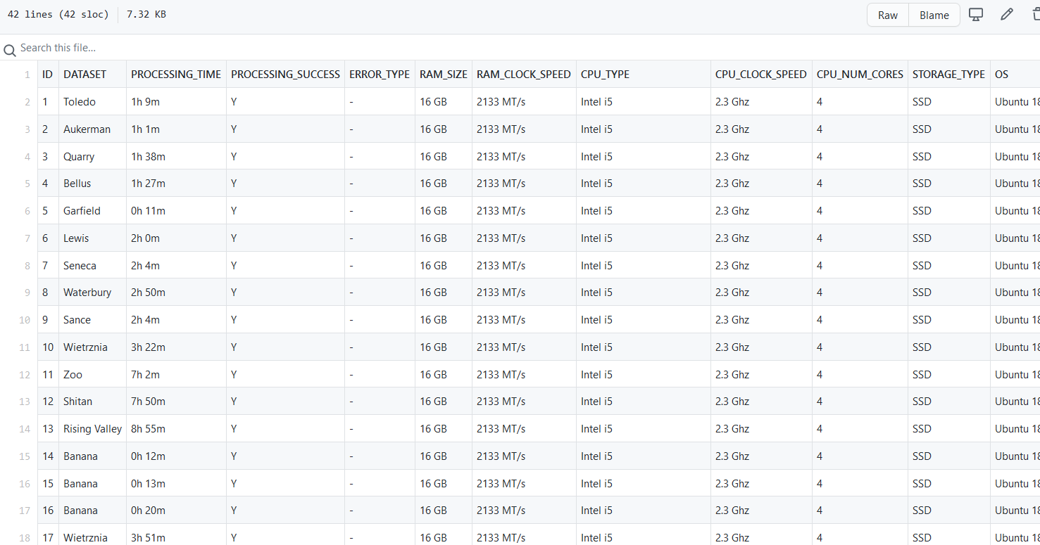Select the Rising Valley dataset row

point(92,428)
